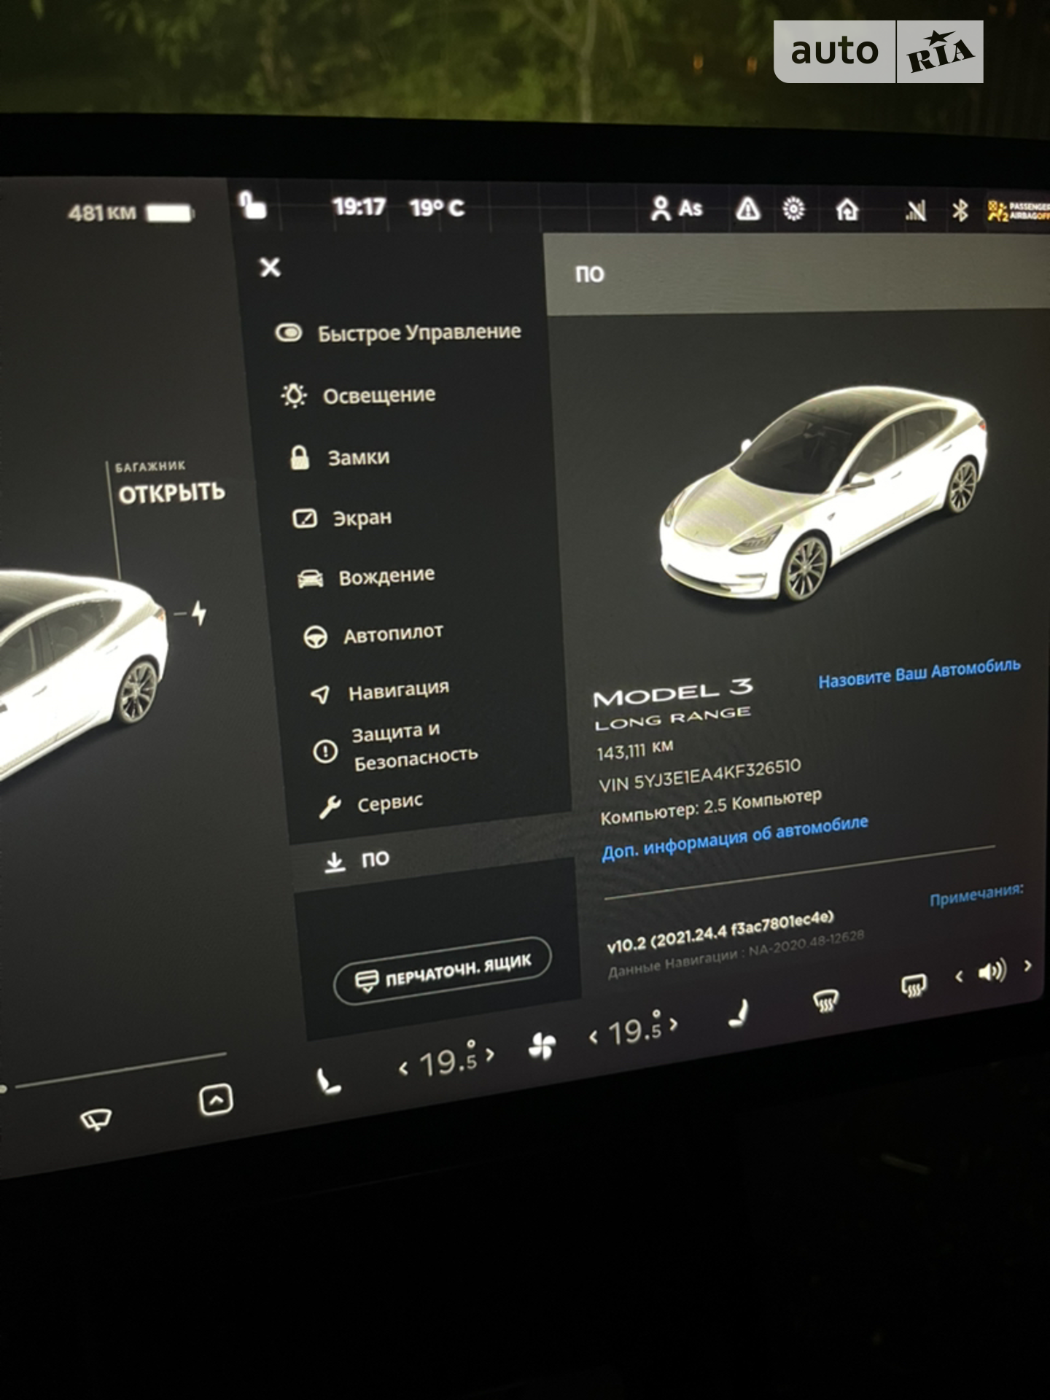Viewport: 1050px width, 1400px height.
Task: Toggle rear window defrost icon
Action: 914,986
